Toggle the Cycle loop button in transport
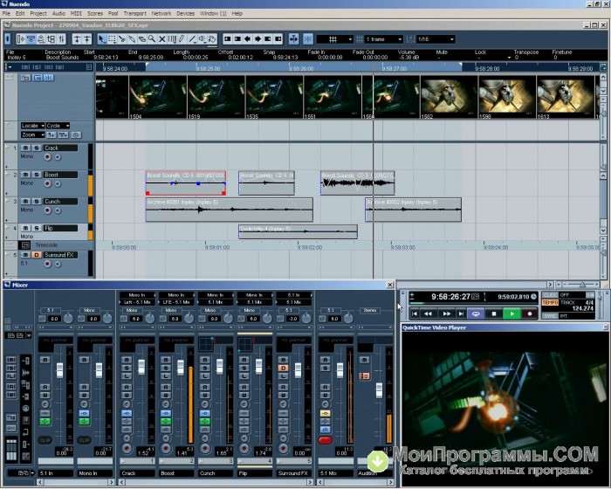The image size is (611, 489). point(476,313)
